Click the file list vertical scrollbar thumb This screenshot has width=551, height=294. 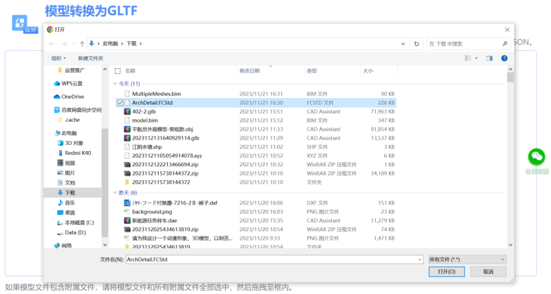click(x=511, y=77)
